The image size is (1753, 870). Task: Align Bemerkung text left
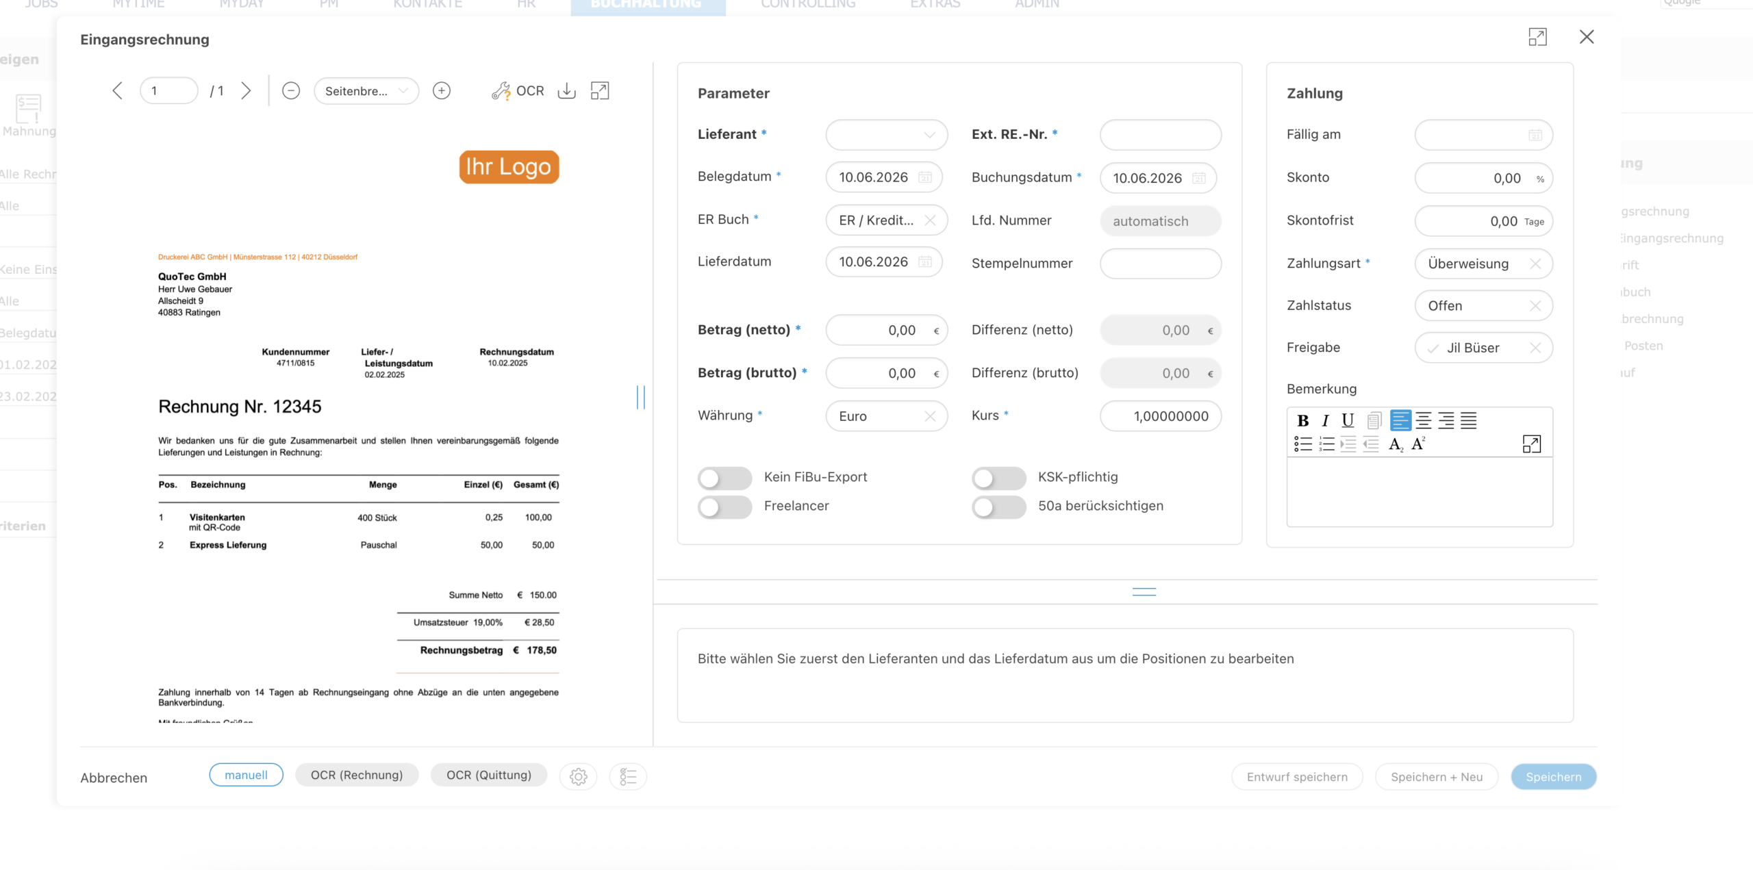(x=1400, y=420)
